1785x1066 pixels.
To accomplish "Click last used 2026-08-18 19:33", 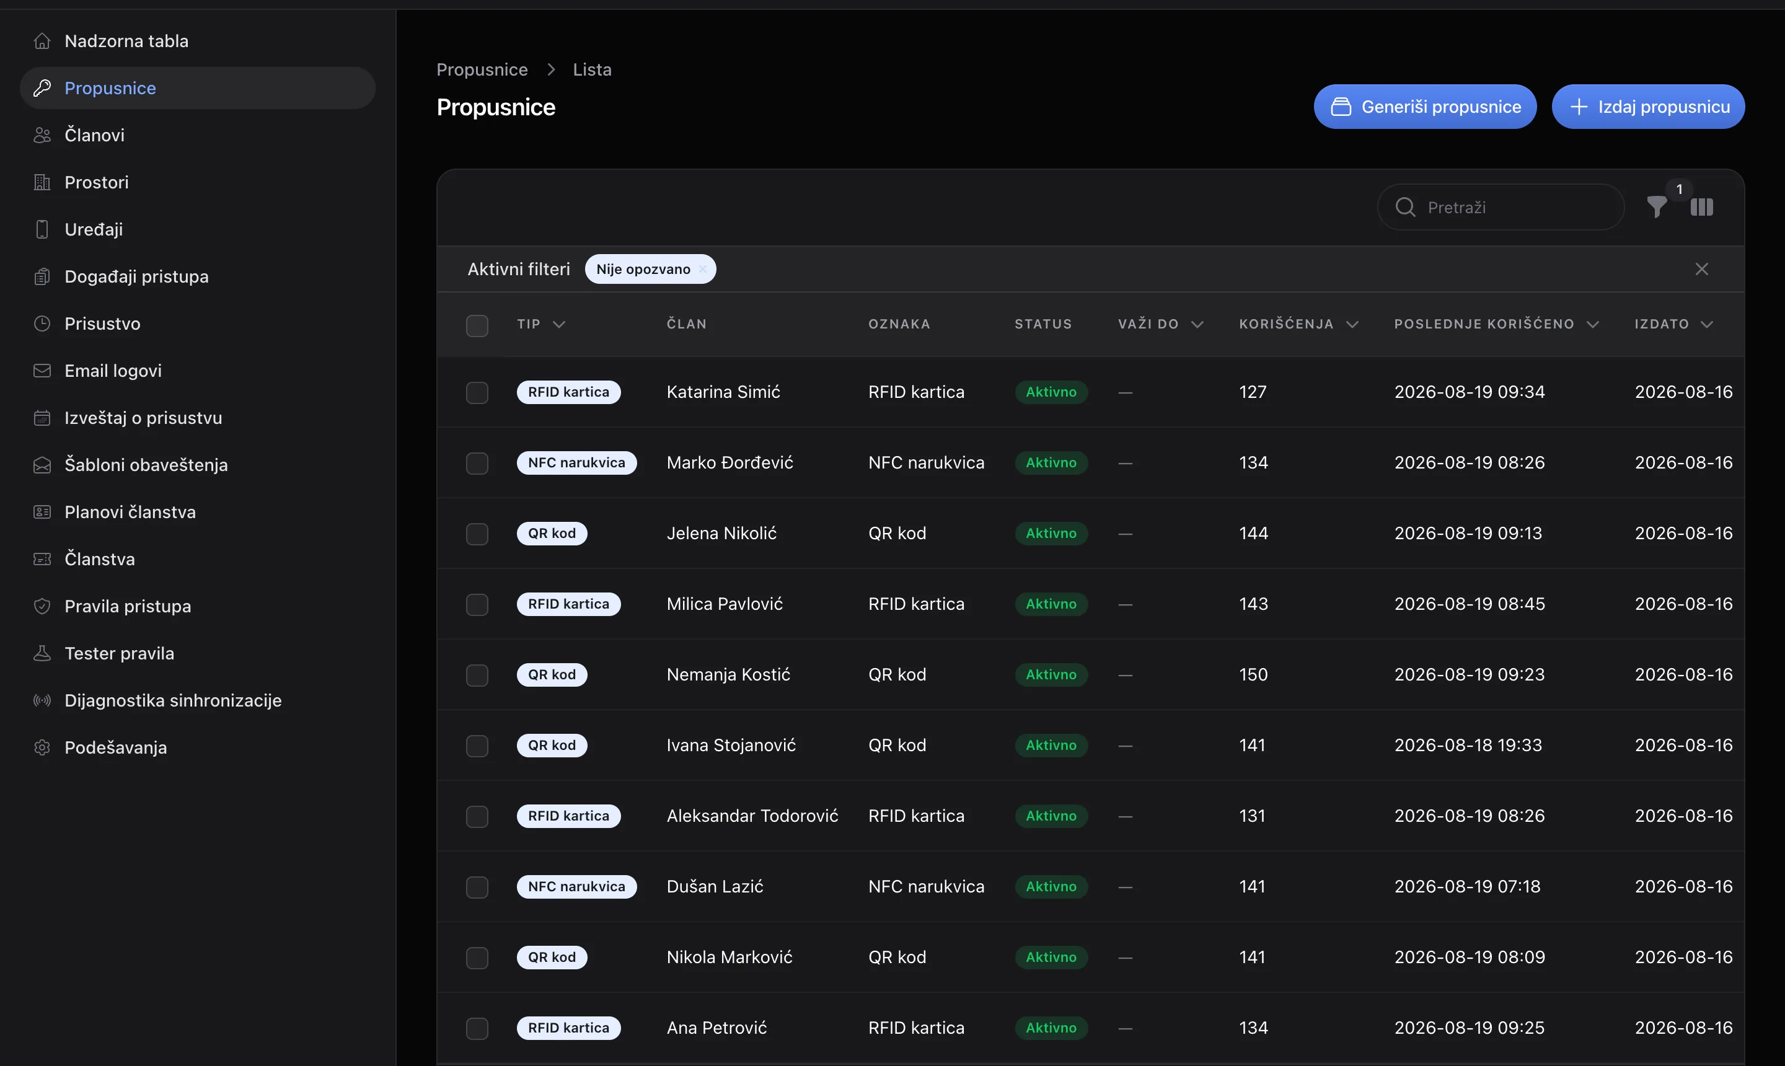I will 1468,745.
